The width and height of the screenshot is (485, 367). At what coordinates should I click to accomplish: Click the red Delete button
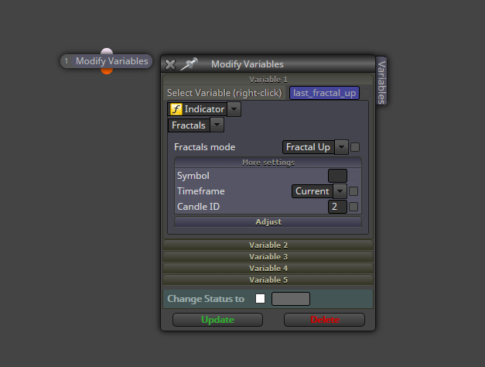(x=324, y=320)
